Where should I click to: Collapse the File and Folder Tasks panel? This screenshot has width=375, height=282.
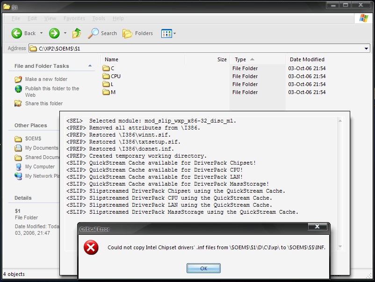pos(90,66)
